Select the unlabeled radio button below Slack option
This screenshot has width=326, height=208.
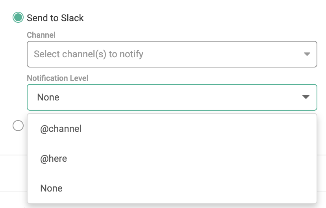pos(18,126)
